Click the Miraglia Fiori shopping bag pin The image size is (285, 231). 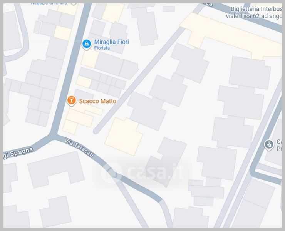[x=87, y=44]
